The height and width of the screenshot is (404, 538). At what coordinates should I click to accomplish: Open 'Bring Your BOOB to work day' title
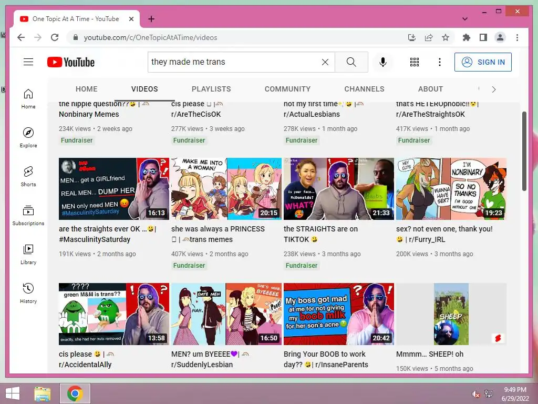(326, 359)
